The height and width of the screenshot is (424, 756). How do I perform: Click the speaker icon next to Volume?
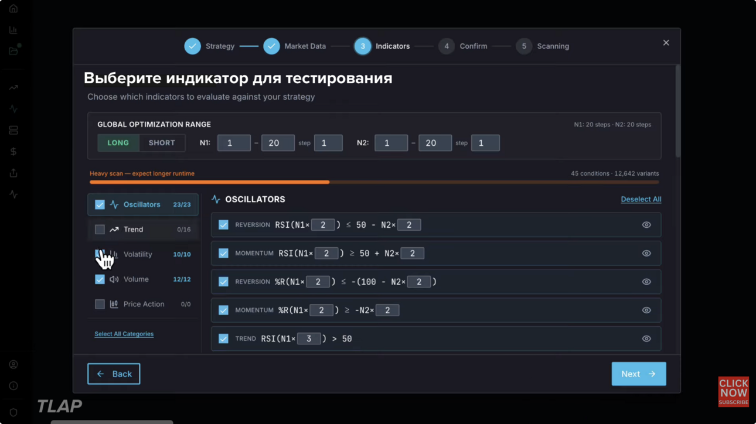[x=114, y=279]
